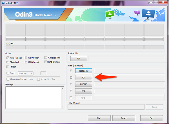This screenshot has width=169, height=124.
Task: Enable the Re-Partition checkbox
Action: coord(26,57)
